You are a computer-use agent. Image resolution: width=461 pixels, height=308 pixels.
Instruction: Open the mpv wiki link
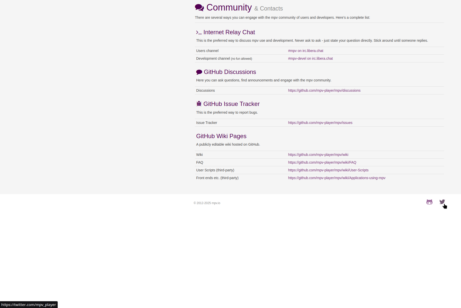click(318, 155)
